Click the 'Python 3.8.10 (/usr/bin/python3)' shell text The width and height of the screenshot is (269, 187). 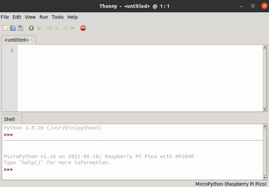(x=53, y=128)
